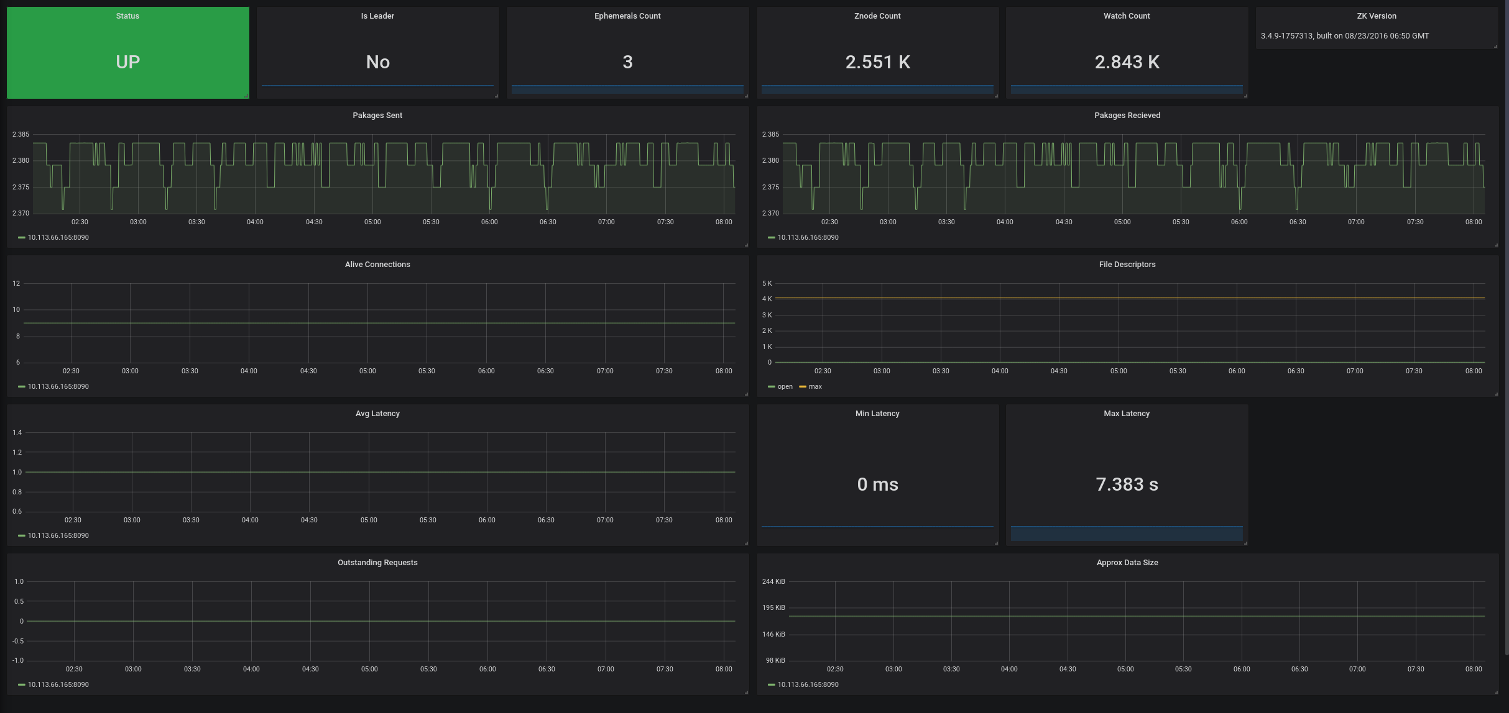The height and width of the screenshot is (713, 1509).
Task: Open the Alive Connections panel title menu
Action: [x=377, y=265]
